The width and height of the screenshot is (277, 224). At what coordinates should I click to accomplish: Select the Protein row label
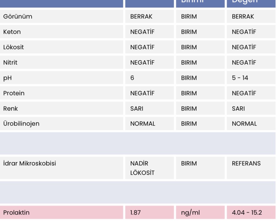14,93
